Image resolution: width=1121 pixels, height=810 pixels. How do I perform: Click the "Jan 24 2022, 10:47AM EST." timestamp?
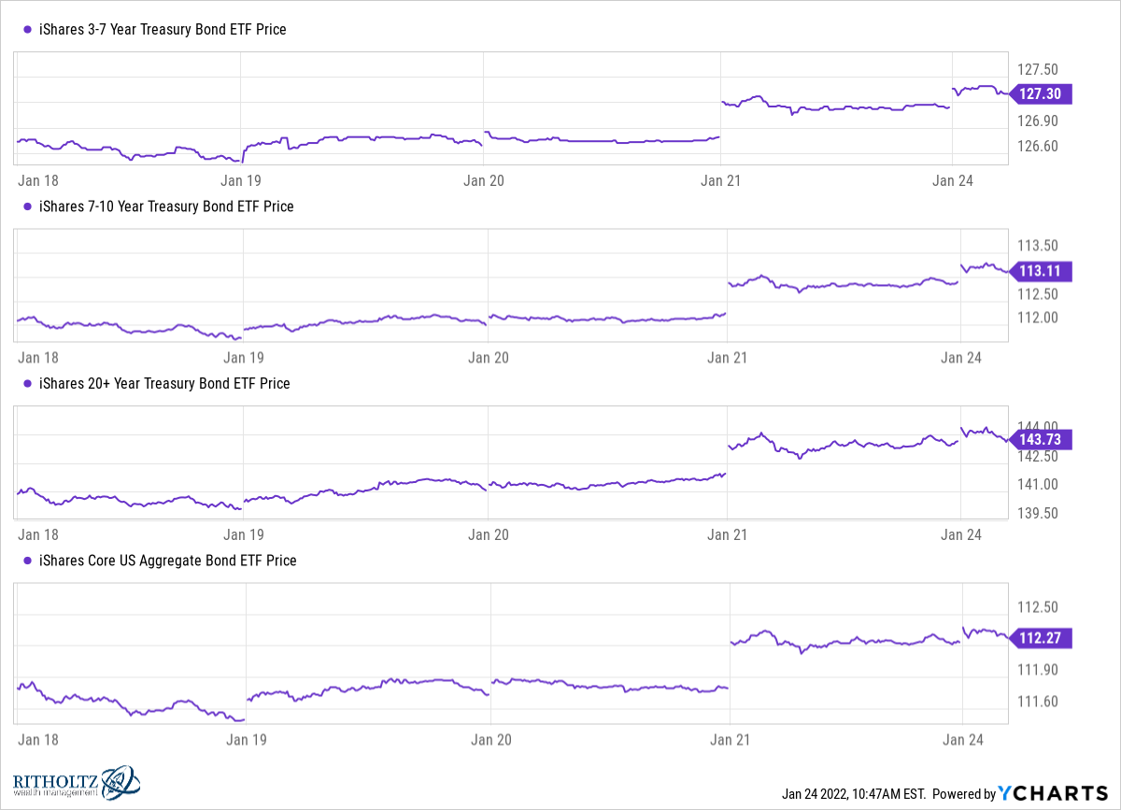click(853, 794)
